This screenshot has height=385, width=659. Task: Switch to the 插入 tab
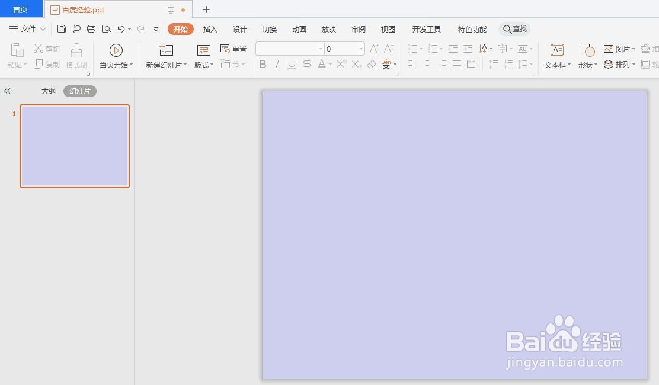click(210, 29)
